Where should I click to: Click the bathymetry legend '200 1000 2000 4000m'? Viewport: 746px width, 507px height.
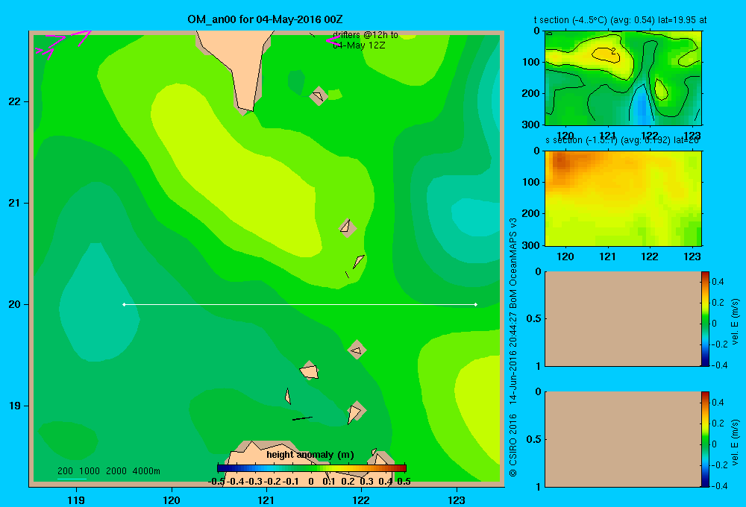pos(108,471)
